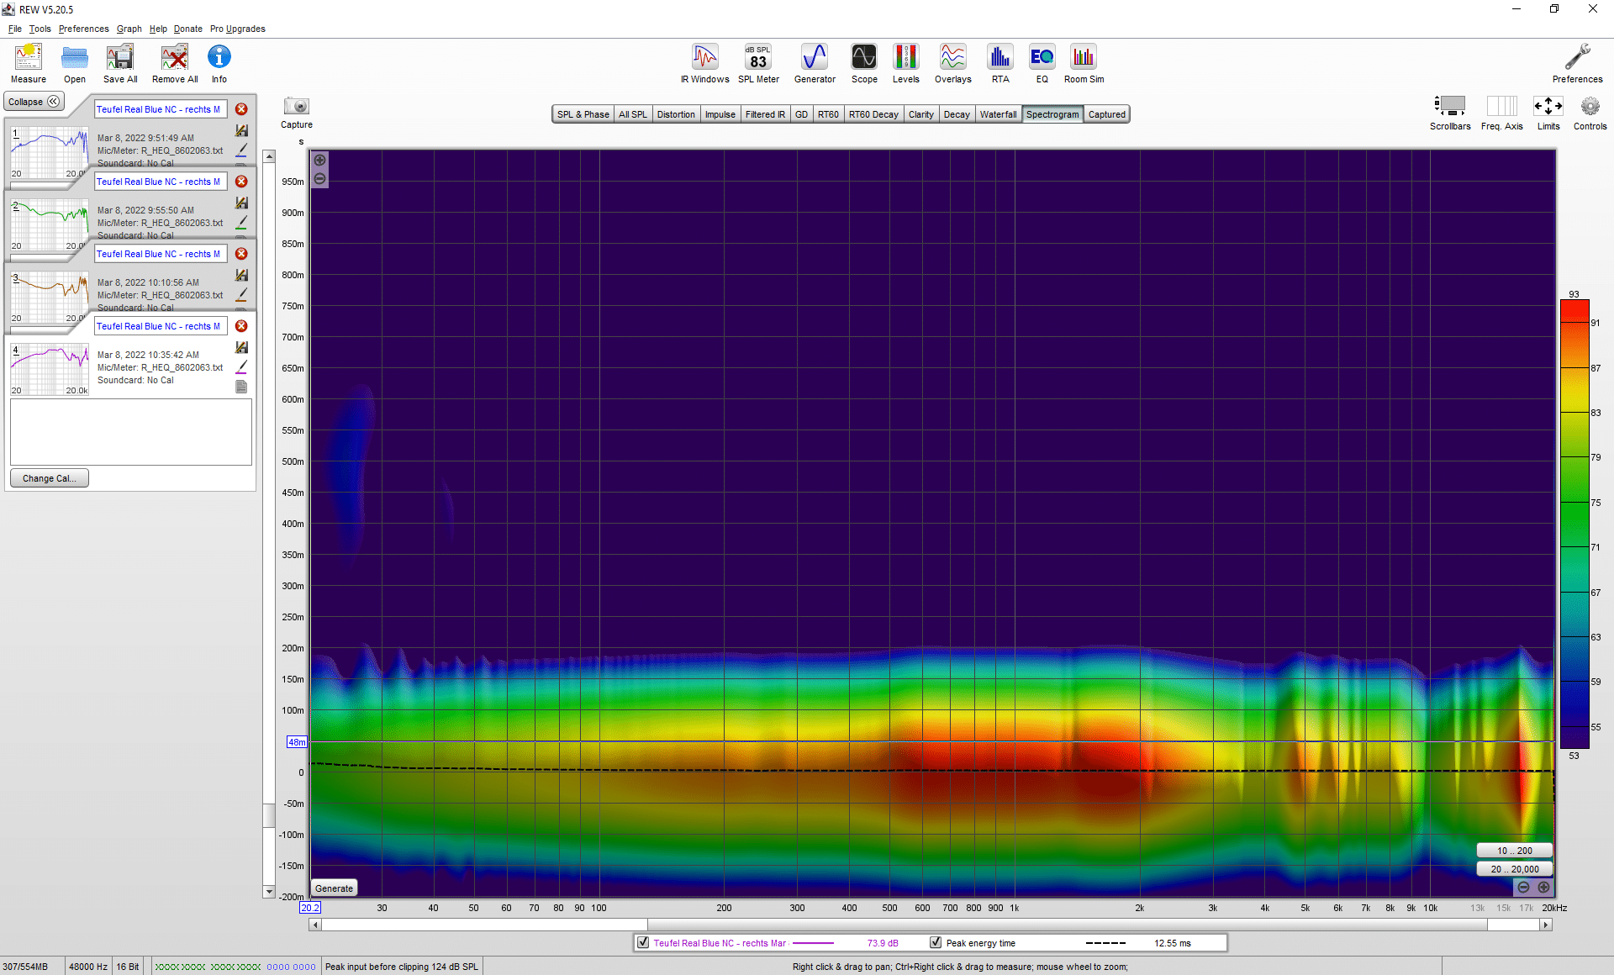Switch to Distortion tab
The image size is (1614, 975).
pyautogui.click(x=676, y=114)
